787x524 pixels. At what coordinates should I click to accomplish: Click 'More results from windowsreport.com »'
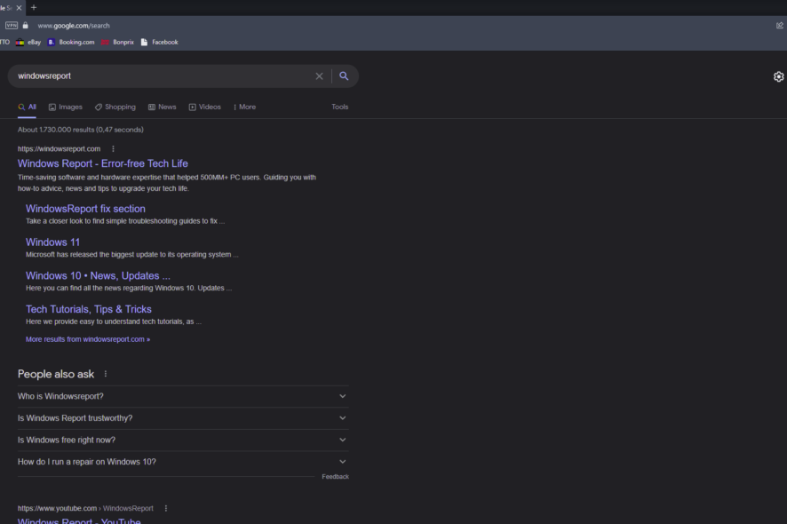pyautogui.click(x=88, y=339)
